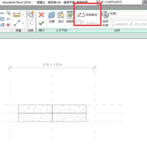Image resolution: width=147 pixels, height=153 pixels.
Task: Click the binoculars search icon
Action: click(x=145, y=2)
